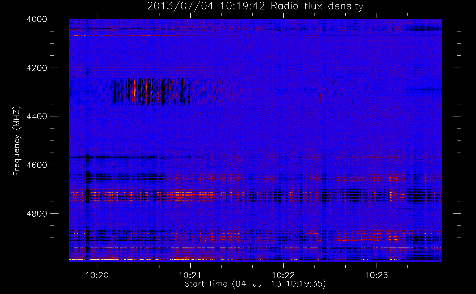
Task: Click the '4200' frequency axis label
Action: 37,68
